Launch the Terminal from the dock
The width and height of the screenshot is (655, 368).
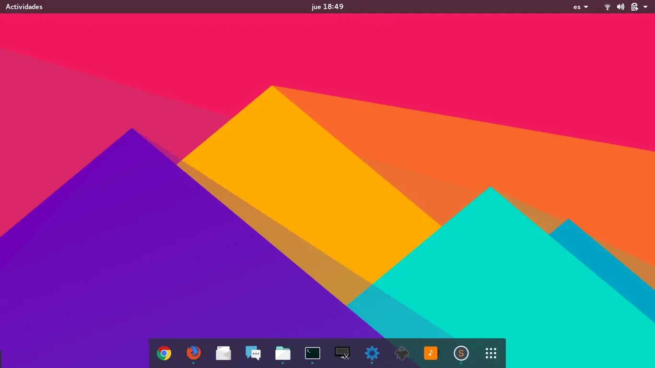313,353
